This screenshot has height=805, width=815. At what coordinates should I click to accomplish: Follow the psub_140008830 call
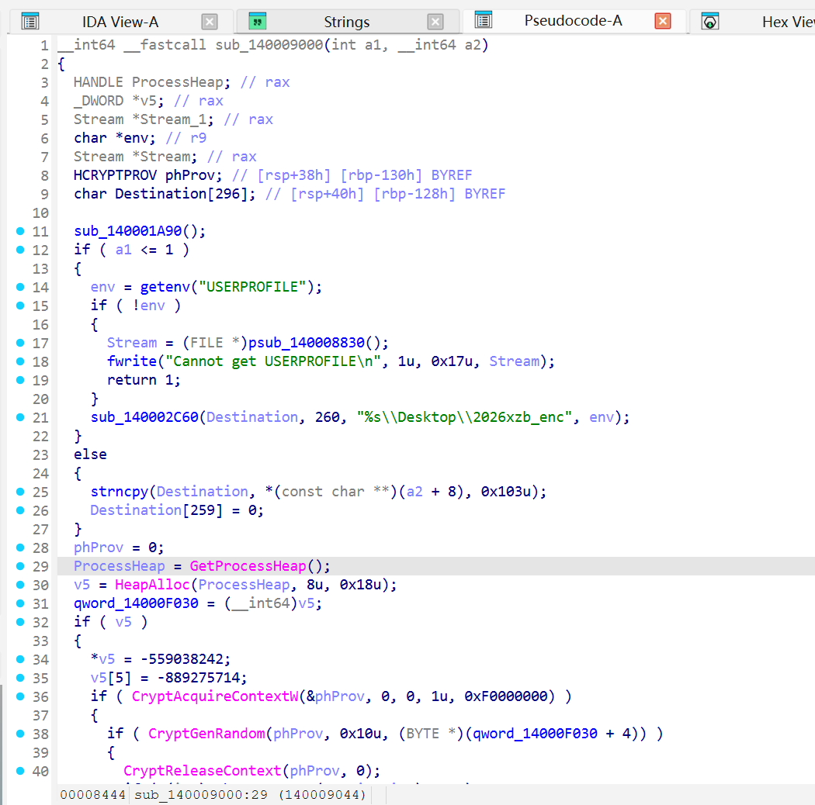(x=307, y=343)
